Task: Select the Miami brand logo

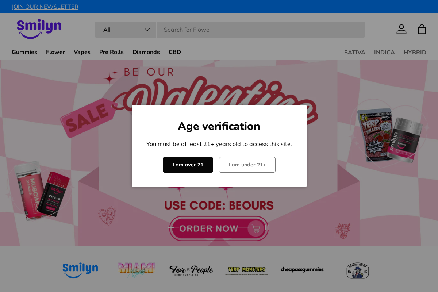Action: 137,270
